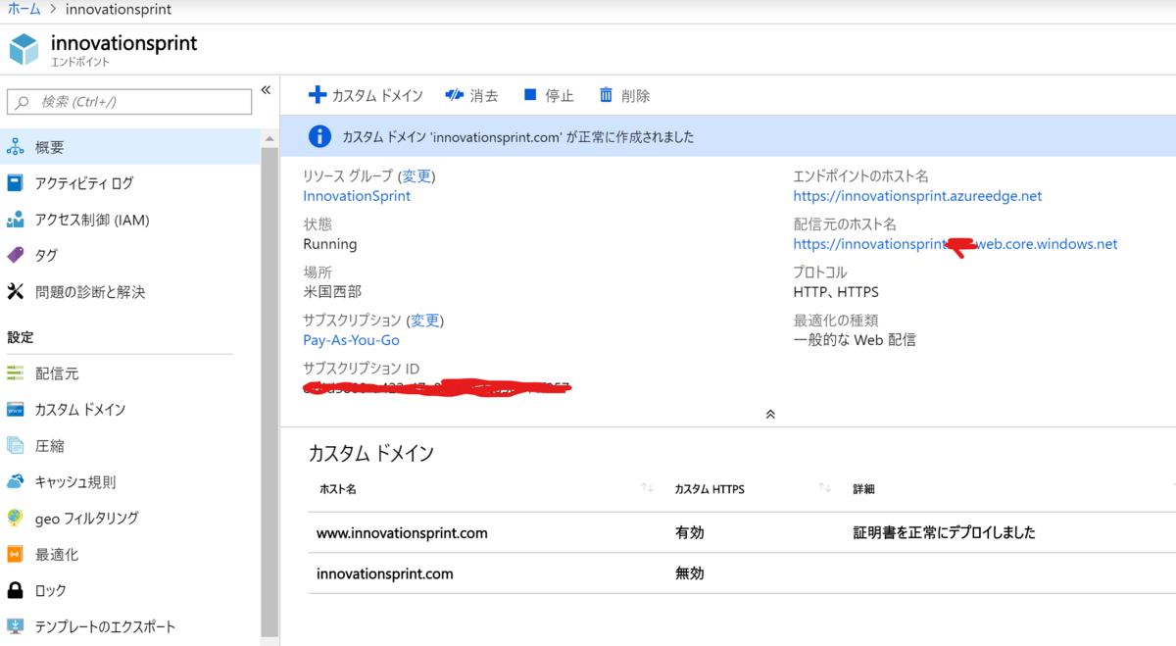This screenshot has height=646, width=1176.
Task: Navigate to ホーム via the breadcrumb
Action: [x=24, y=9]
